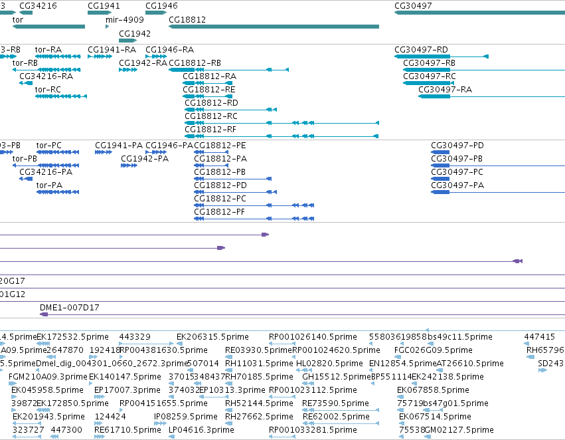
Task: Select the RH52144.5prime EST label
Action: pos(259,403)
